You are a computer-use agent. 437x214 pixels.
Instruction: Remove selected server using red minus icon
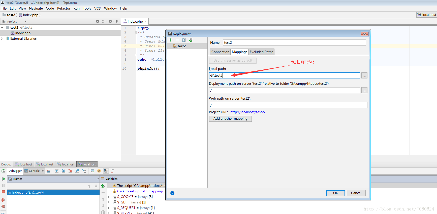177,40
